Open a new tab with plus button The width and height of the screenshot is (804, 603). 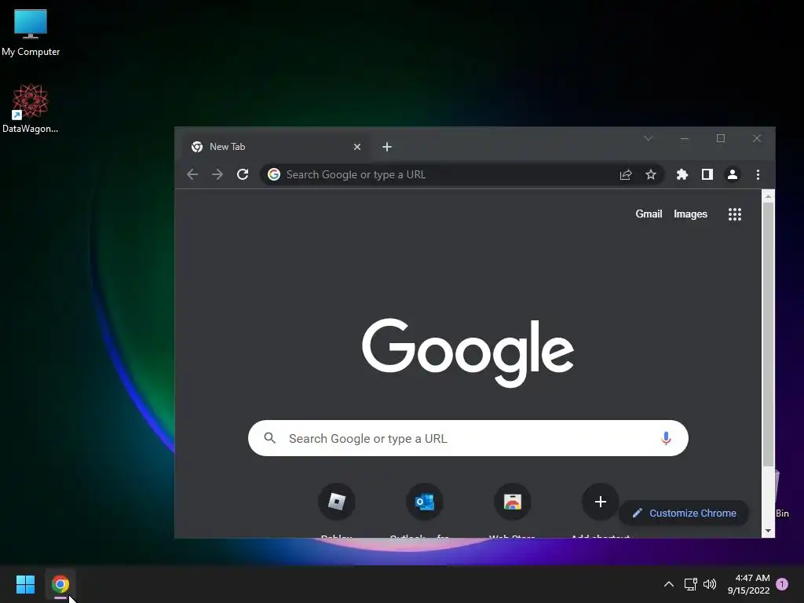387,147
